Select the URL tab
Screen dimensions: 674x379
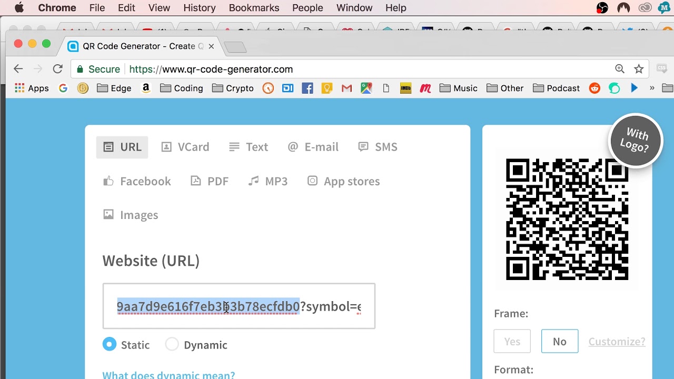click(x=122, y=147)
